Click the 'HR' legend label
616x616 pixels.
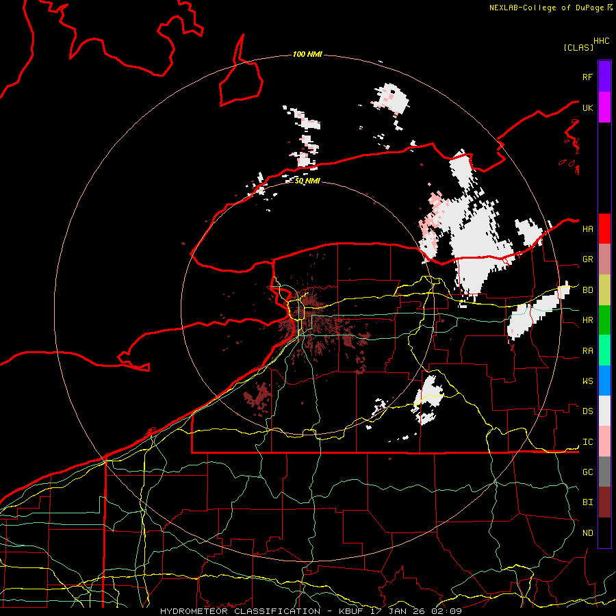pos(587,320)
